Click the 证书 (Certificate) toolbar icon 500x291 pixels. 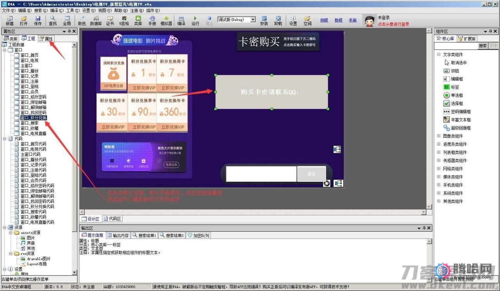110,21
